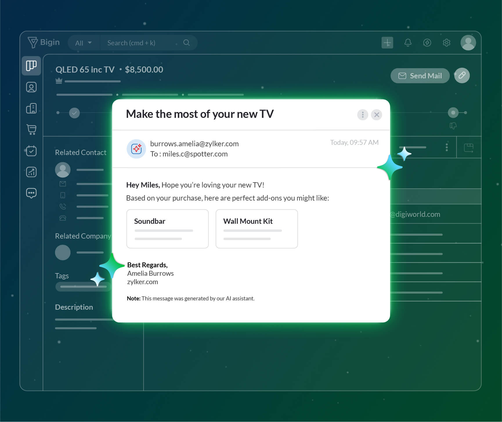Image resolution: width=502 pixels, height=422 pixels.
Task: Click the @digiworld.com email text
Action: [x=415, y=214]
